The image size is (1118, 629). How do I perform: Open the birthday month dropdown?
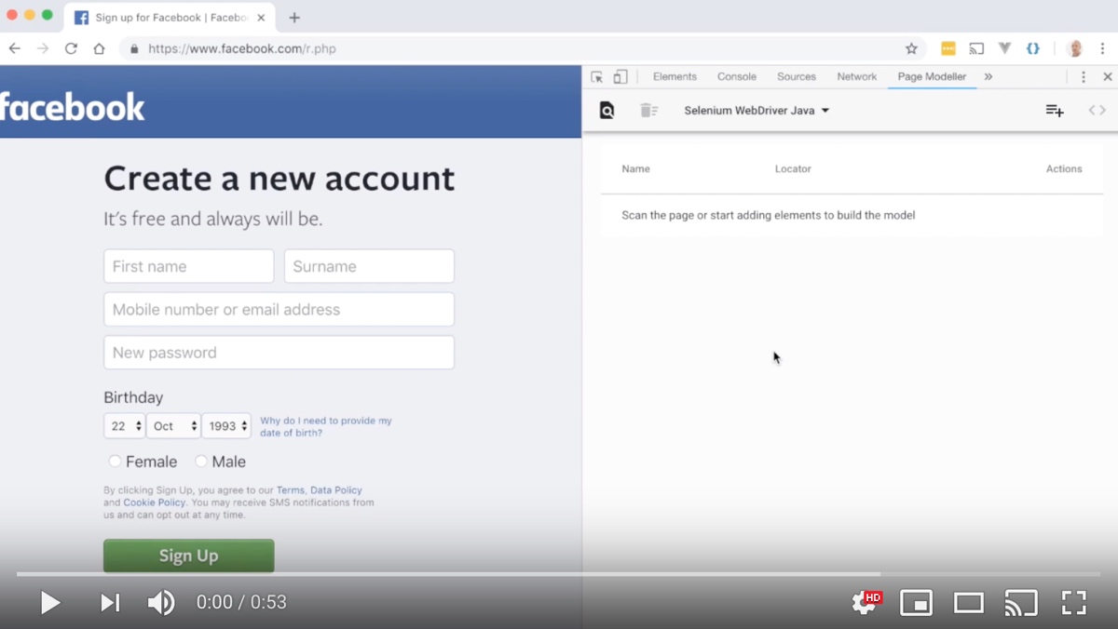tap(173, 426)
